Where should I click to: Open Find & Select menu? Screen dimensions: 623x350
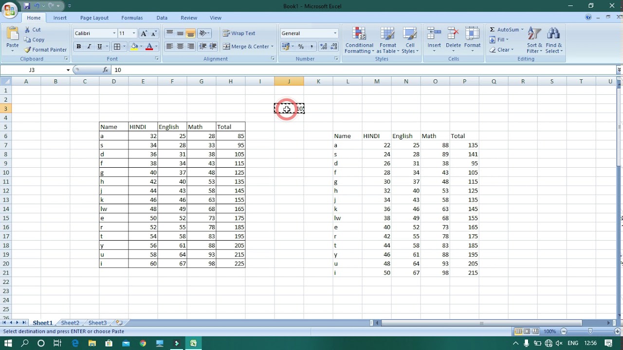(553, 40)
